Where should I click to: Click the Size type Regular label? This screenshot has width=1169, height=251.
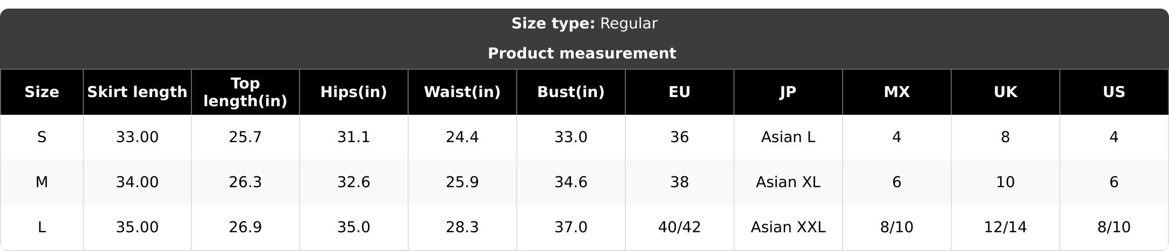(584, 24)
